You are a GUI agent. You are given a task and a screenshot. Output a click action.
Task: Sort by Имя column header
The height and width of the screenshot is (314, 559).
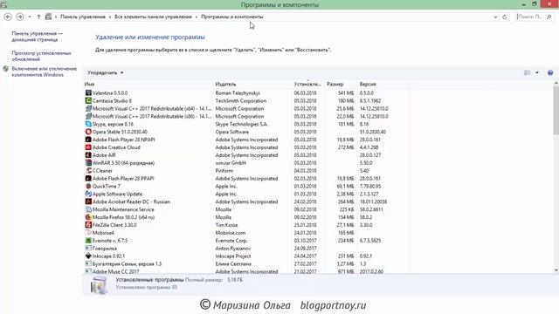tap(89, 84)
